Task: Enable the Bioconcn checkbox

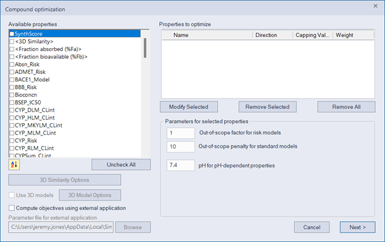Action: [x=12, y=95]
